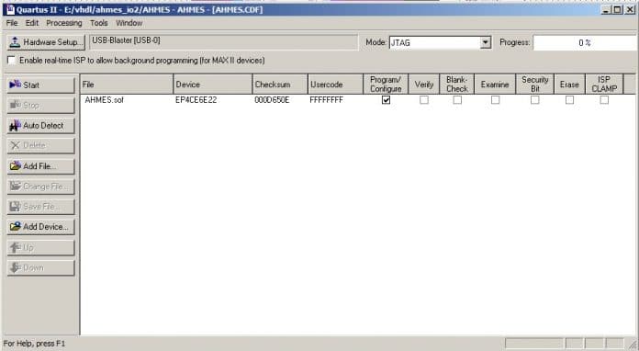Move entry Down in list
The image size is (639, 351).
pos(40,267)
